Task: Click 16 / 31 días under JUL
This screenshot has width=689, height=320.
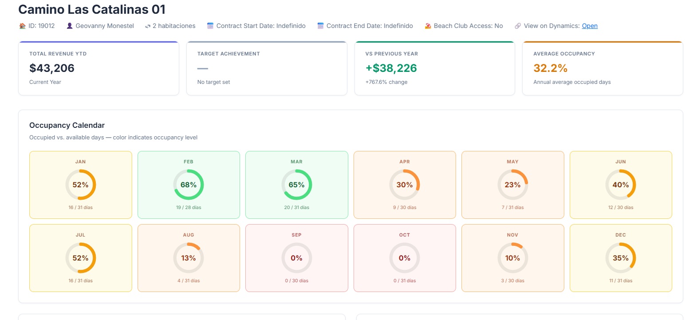Action: (x=81, y=280)
